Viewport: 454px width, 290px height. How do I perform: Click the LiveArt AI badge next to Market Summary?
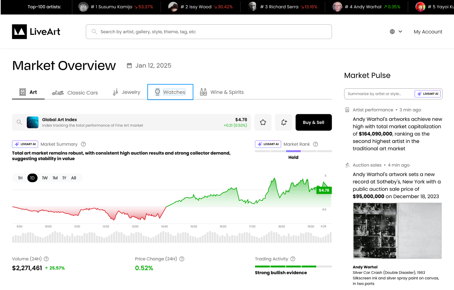point(25,144)
